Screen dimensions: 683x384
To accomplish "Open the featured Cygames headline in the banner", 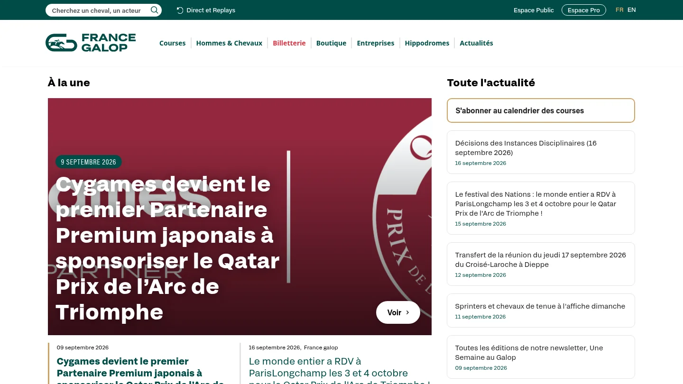I will pos(168,248).
